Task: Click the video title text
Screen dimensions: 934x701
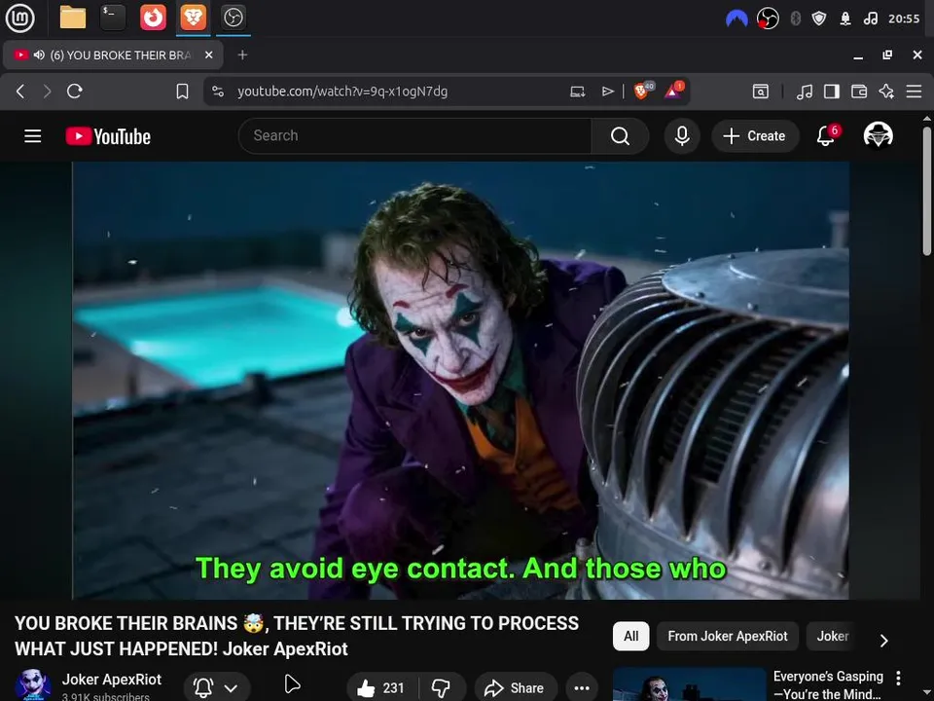Action: 297,636
